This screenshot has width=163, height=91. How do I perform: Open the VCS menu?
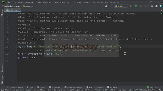pyautogui.click(x=69, y=2)
